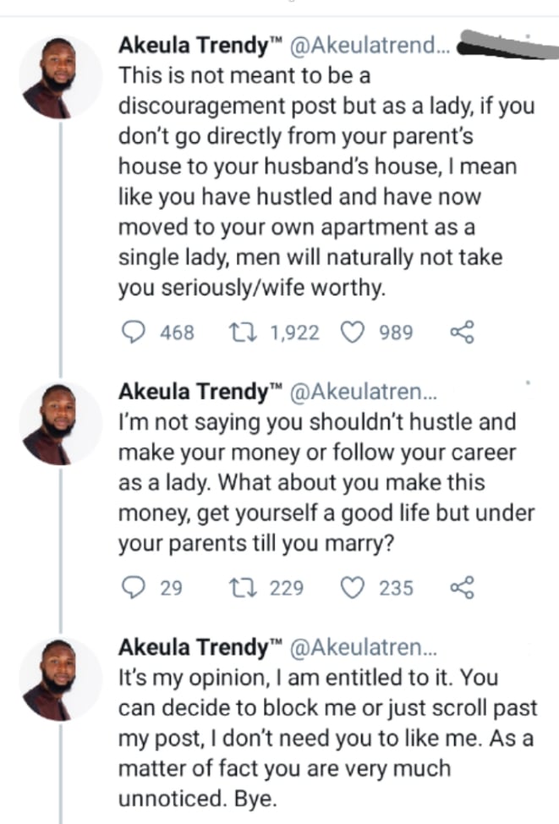This screenshot has width=559, height=824.
Task: Like the second tweet with 235 likes
Action: pyautogui.click(x=351, y=587)
